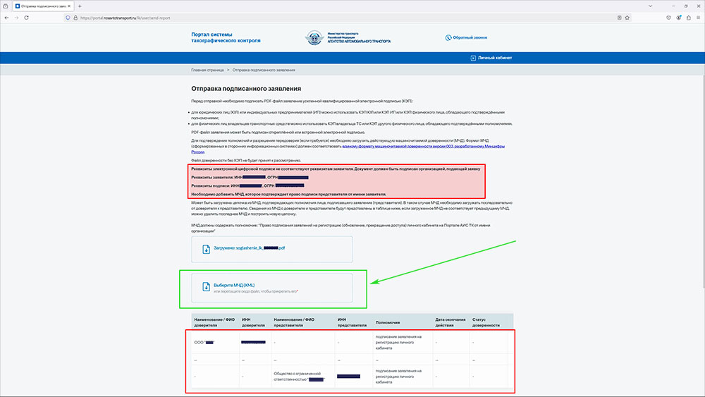Viewport: 705px width, 397px height.
Task: Click the phone icon beside Обратный звонок
Action: pyautogui.click(x=448, y=38)
